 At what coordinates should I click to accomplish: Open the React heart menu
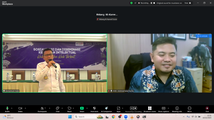coord(70,109)
